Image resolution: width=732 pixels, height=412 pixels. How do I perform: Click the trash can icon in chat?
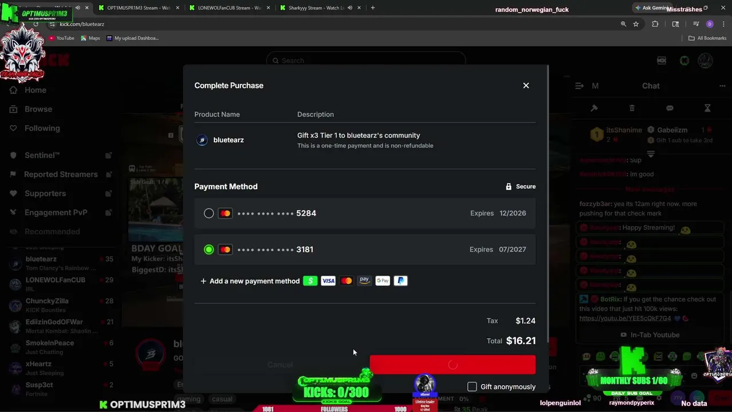(x=632, y=108)
